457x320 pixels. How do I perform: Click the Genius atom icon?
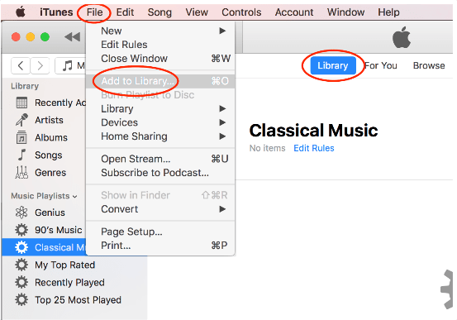point(21,213)
